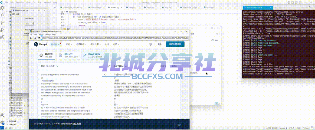Click the DeepL browser URL address bar
Image resolution: width=315 pixels, height=130 pixels.
click(115, 38)
